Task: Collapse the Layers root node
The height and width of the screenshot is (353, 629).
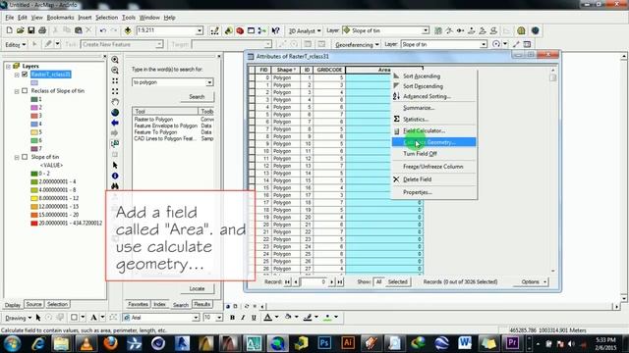Action: coord(8,66)
